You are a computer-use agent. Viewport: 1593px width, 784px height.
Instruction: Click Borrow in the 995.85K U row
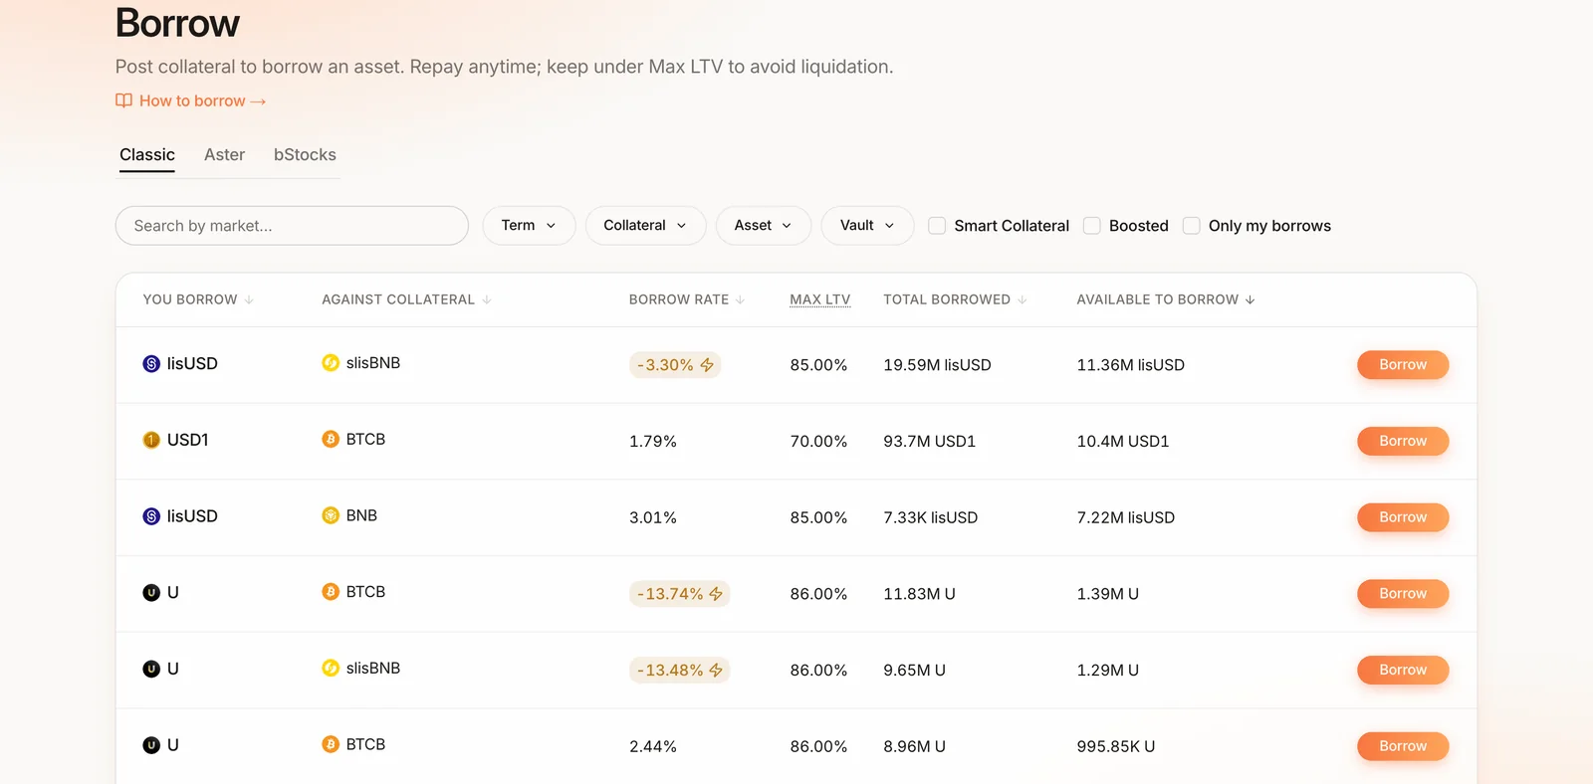[1403, 746]
